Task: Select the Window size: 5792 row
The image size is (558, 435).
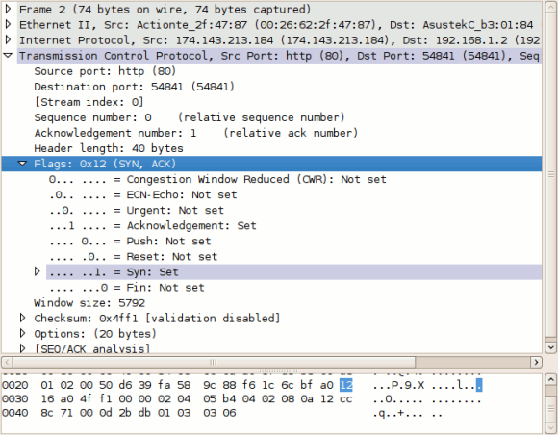Action: [x=89, y=303]
